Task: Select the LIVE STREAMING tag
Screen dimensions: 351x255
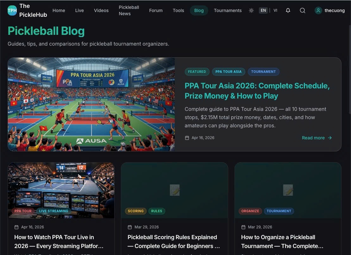Action: pyautogui.click(x=53, y=211)
